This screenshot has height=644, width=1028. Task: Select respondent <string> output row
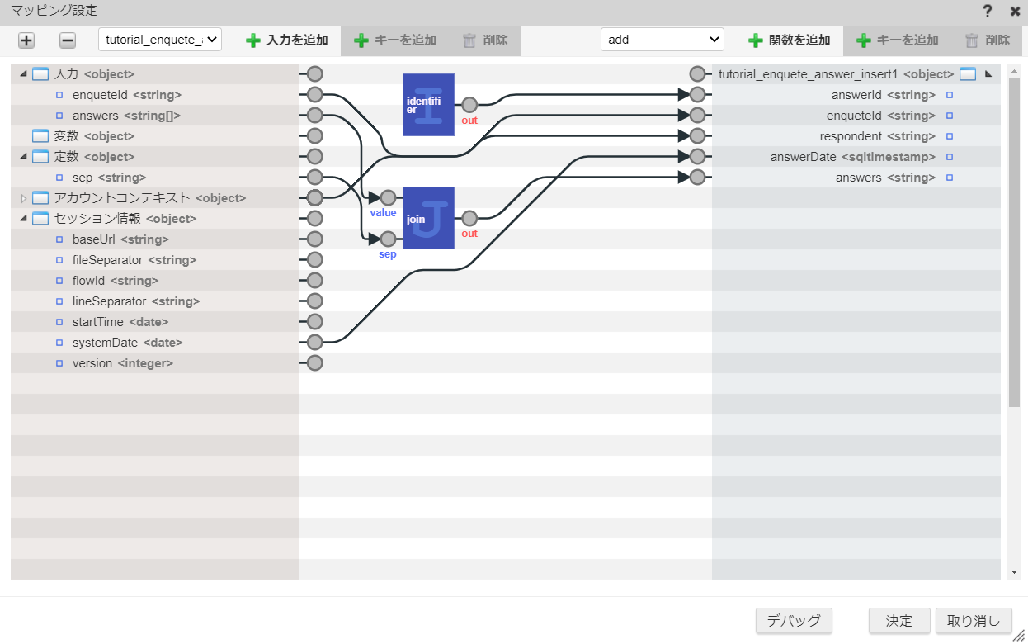856,136
